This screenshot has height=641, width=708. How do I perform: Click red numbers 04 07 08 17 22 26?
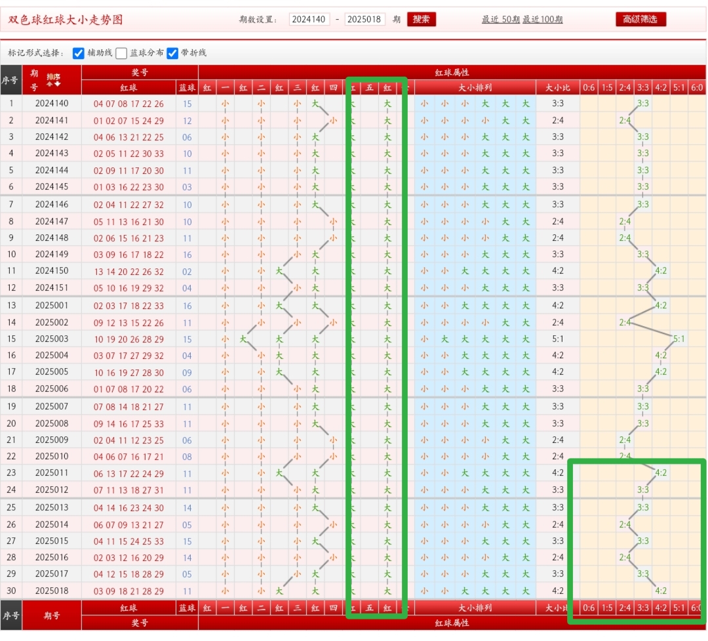pos(128,104)
